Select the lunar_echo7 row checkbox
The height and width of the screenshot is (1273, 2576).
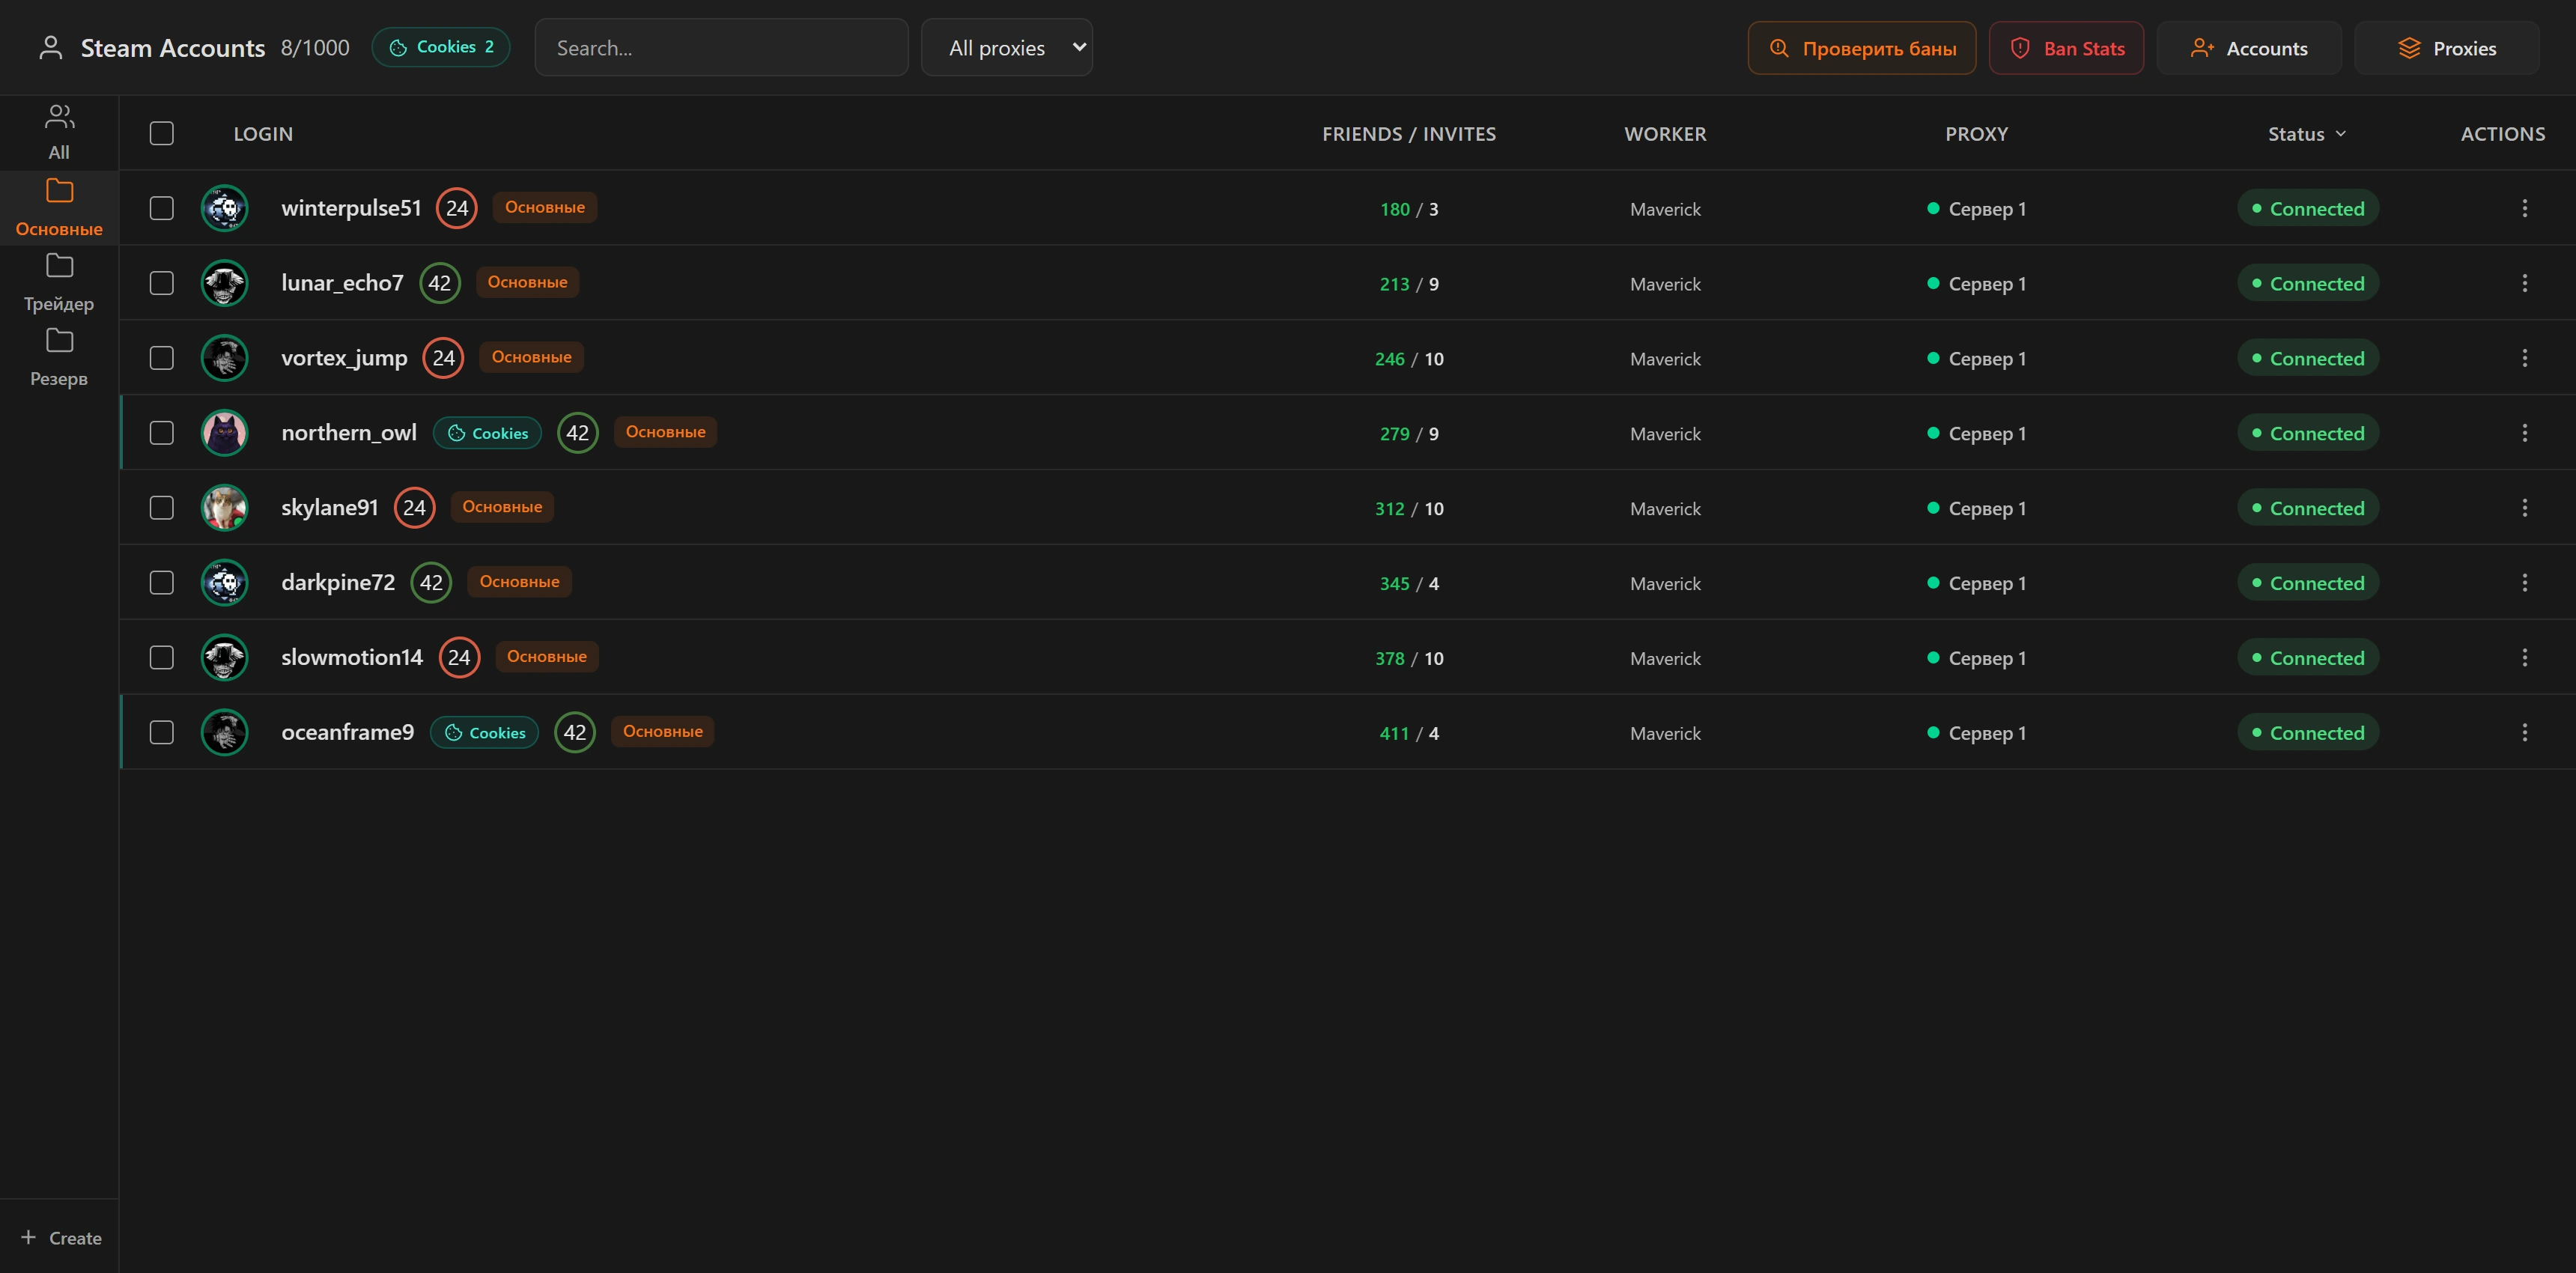pos(161,283)
